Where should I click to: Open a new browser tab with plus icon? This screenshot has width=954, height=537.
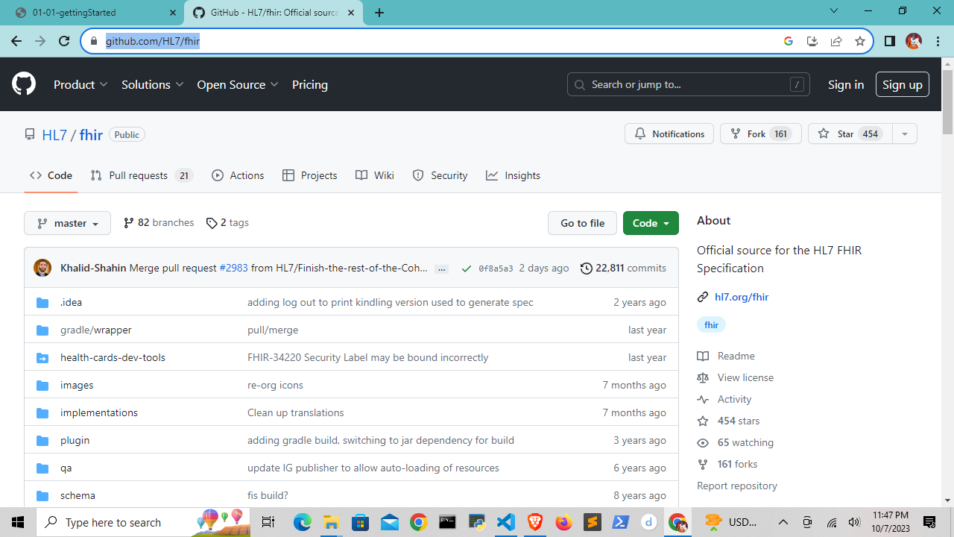[379, 13]
